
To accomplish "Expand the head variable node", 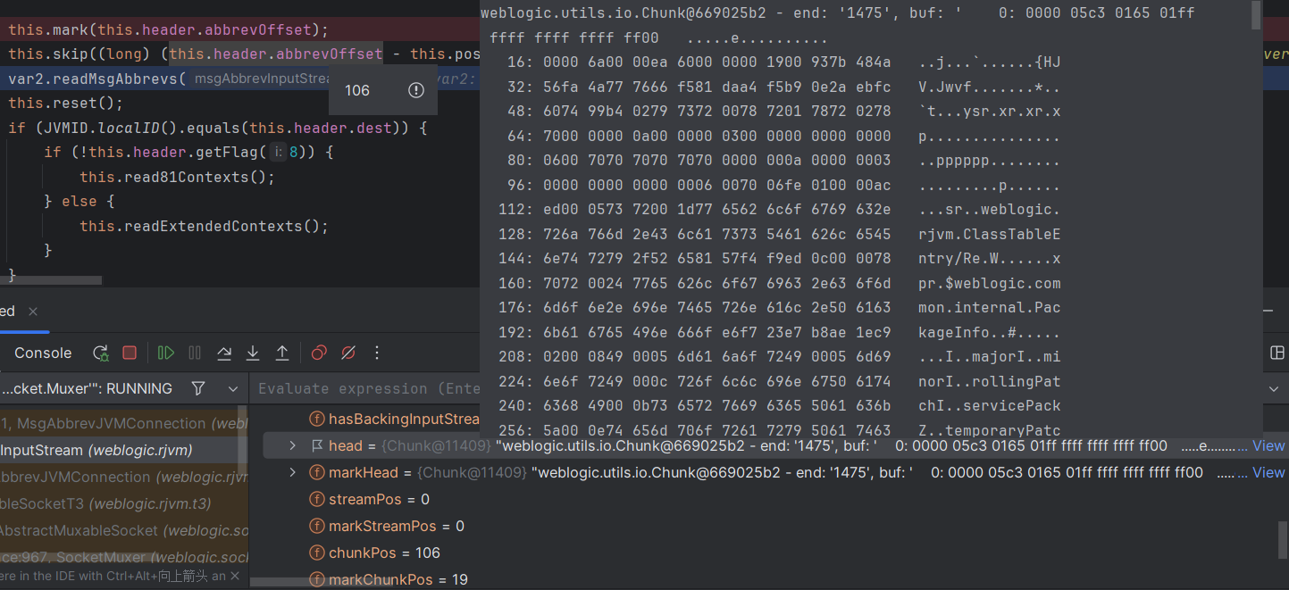I will (292, 445).
